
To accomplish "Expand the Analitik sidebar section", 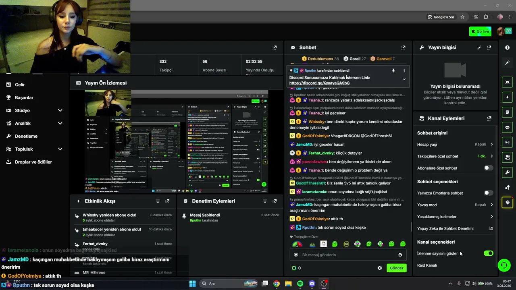I will pos(60,123).
